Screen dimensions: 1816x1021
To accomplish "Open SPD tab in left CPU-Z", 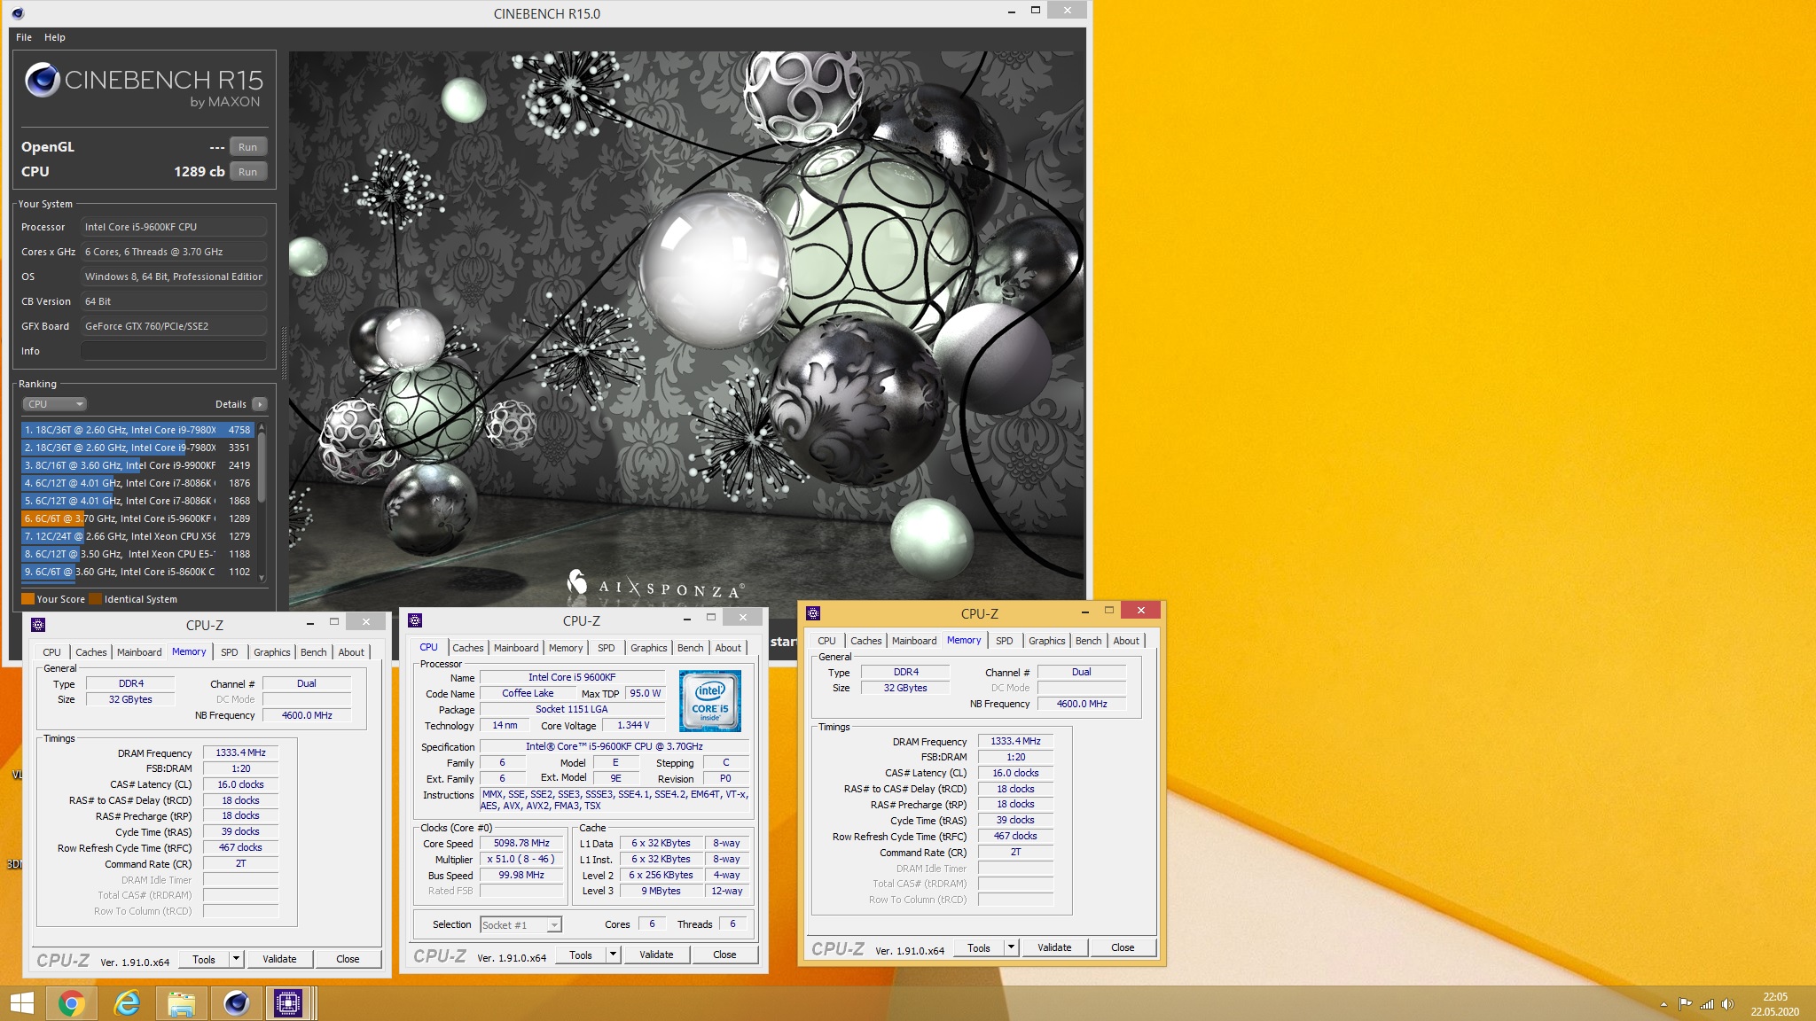I will tap(230, 652).
